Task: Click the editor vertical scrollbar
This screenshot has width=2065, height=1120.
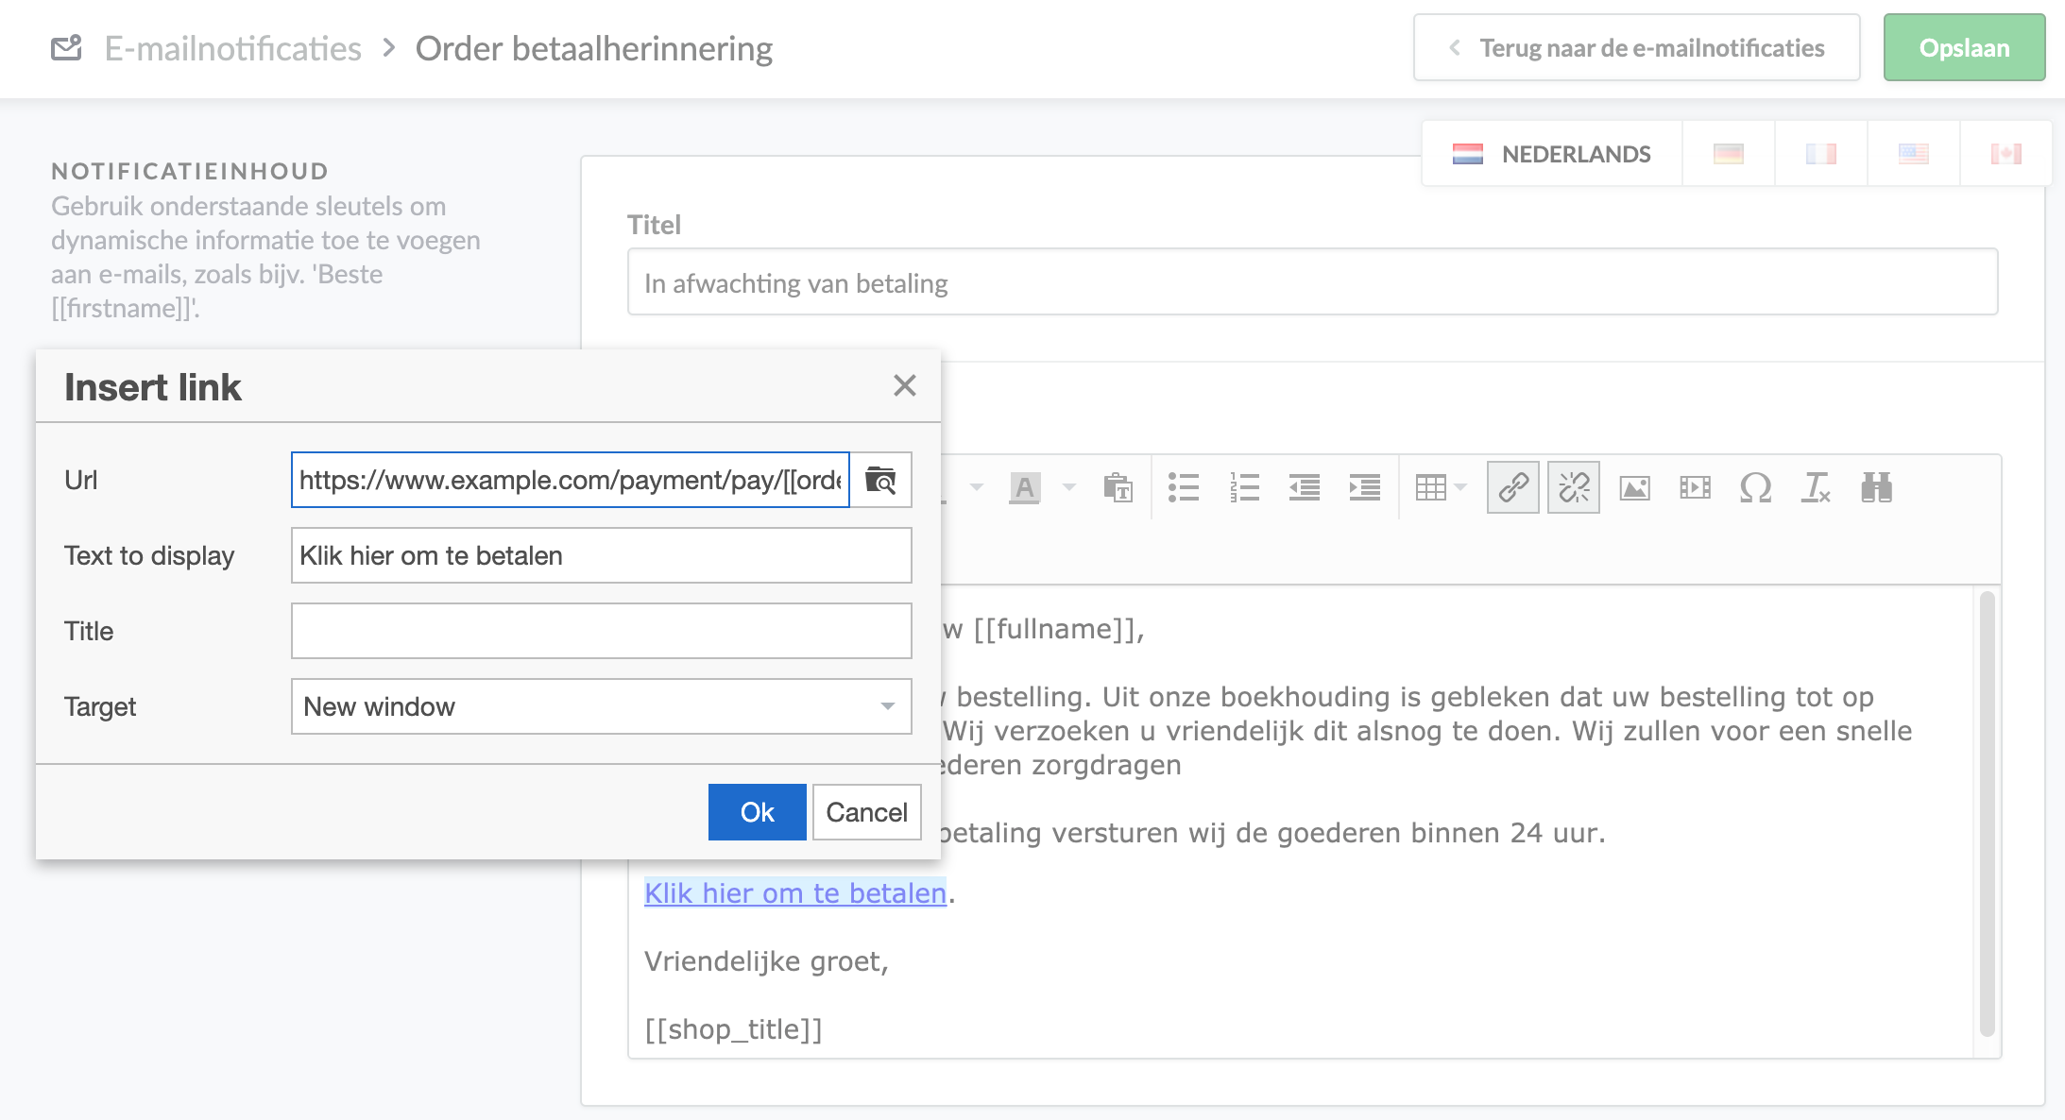Action: pos(1988,812)
